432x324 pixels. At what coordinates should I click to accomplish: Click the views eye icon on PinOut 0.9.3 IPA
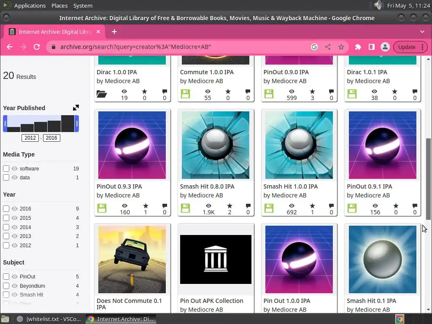124,206
